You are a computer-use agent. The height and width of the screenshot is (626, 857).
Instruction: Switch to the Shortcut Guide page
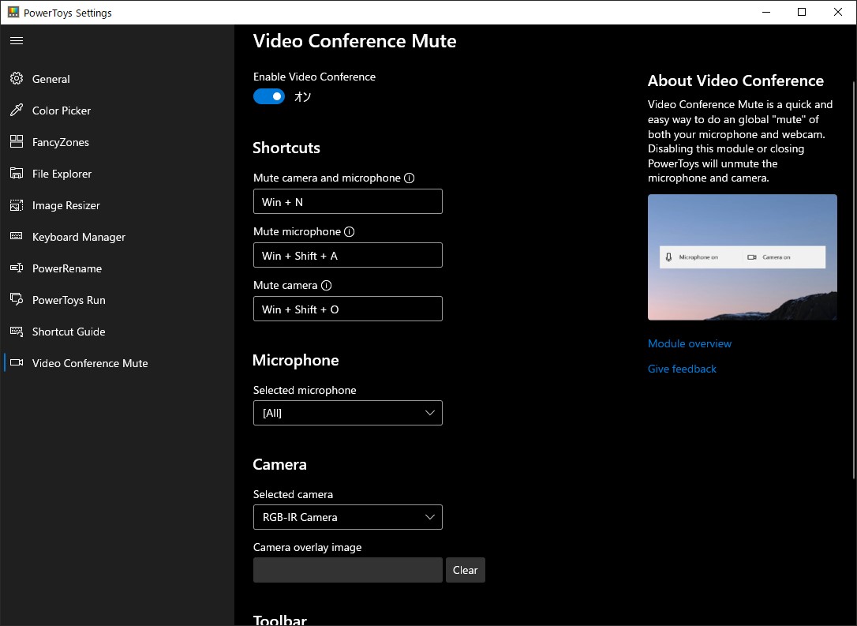pos(69,332)
